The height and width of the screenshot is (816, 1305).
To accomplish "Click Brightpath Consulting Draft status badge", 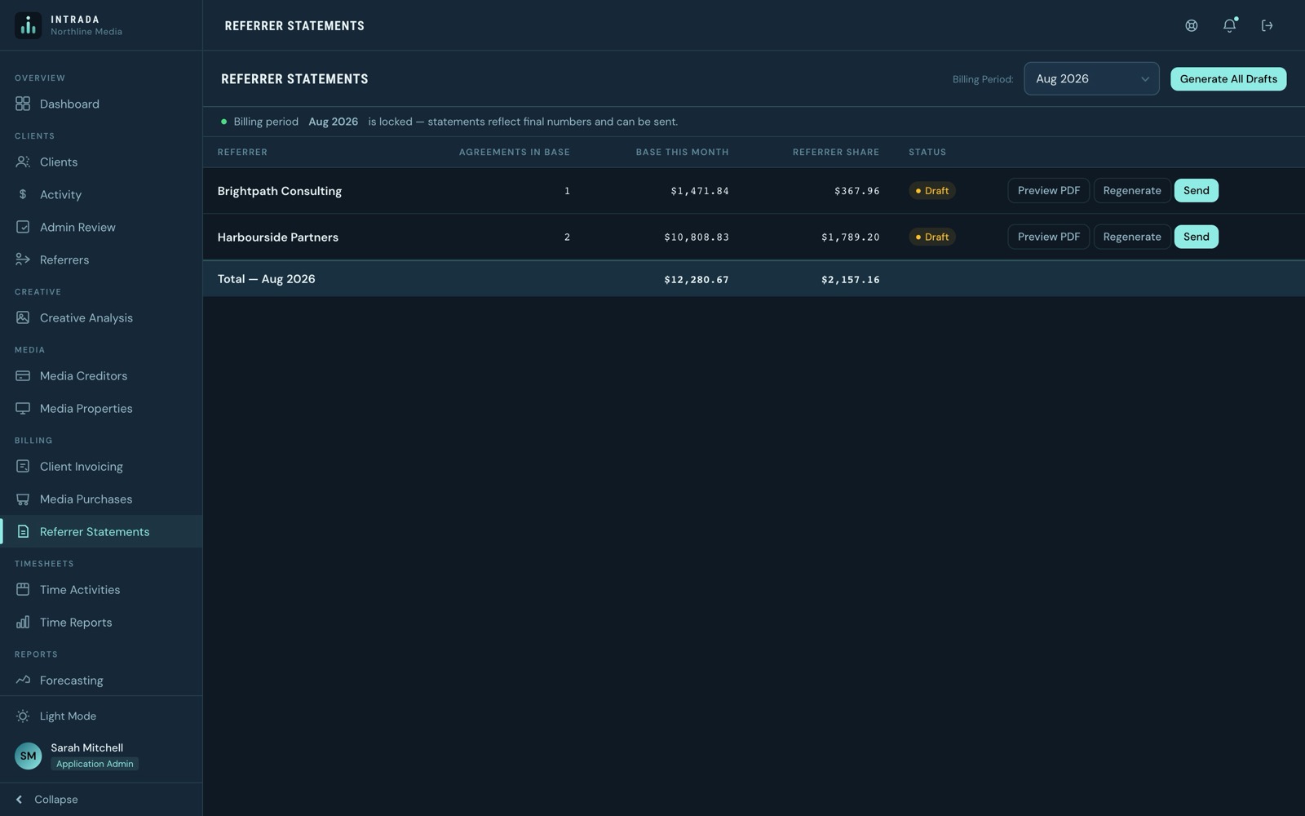I will tap(932, 190).
